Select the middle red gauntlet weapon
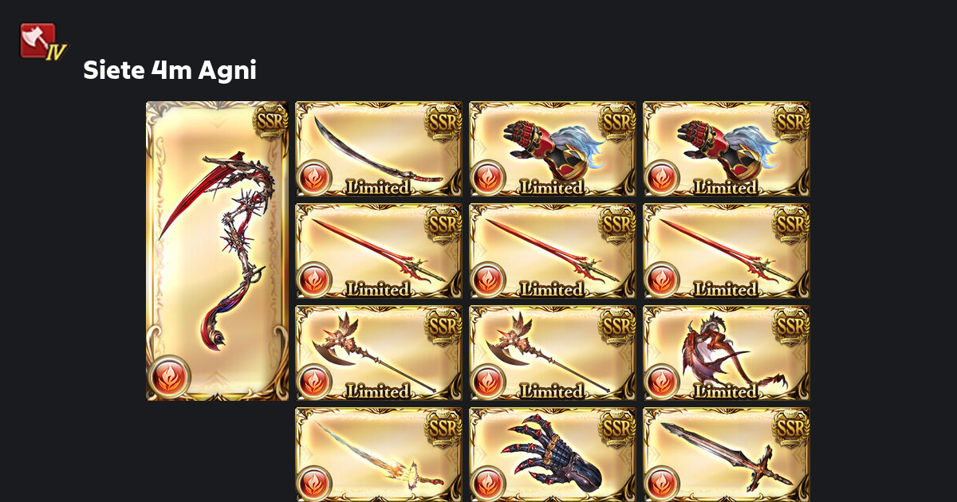The height and width of the screenshot is (502, 957). [x=553, y=149]
